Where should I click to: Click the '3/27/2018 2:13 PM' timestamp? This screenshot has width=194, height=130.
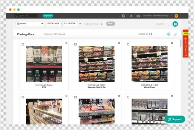pos(97,85)
